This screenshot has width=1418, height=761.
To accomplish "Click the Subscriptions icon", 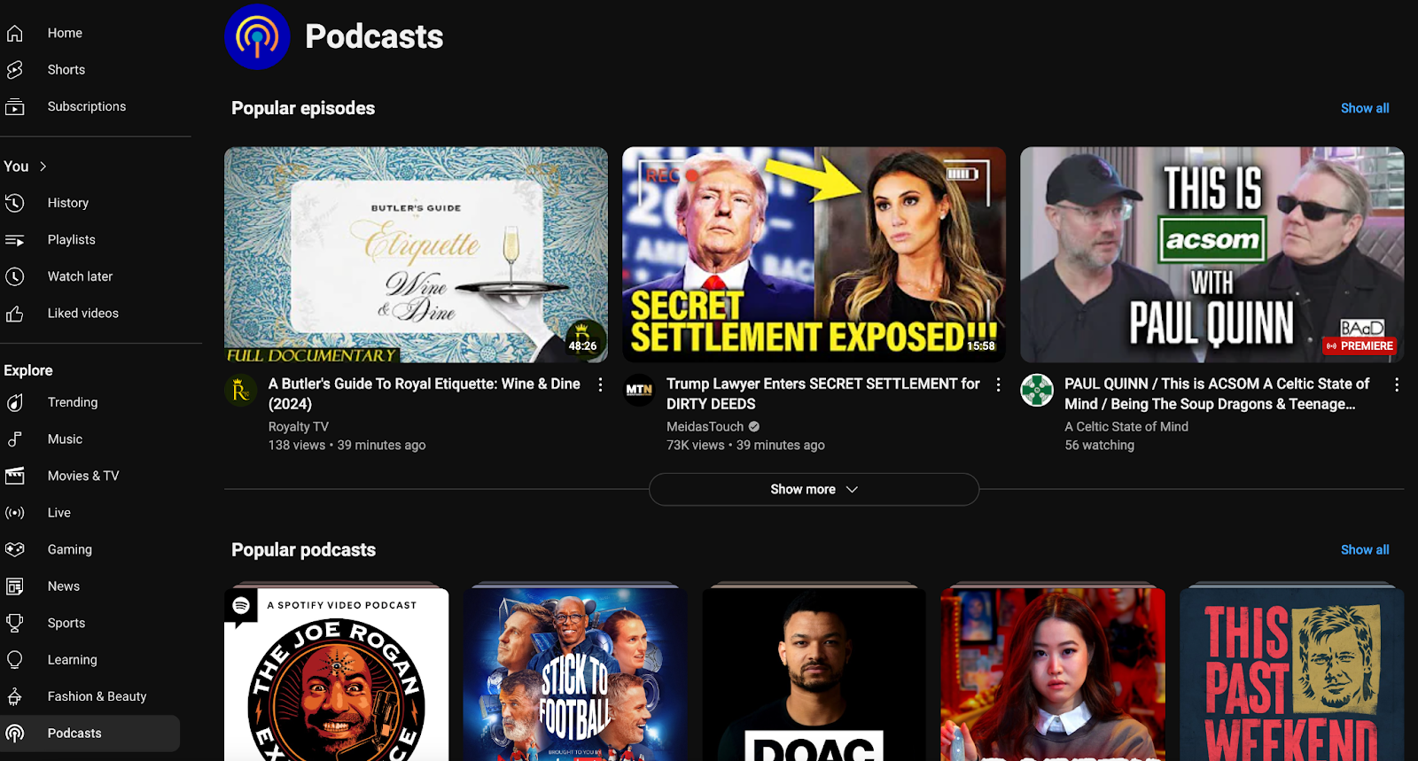I will pyautogui.click(x=14, y=106).
